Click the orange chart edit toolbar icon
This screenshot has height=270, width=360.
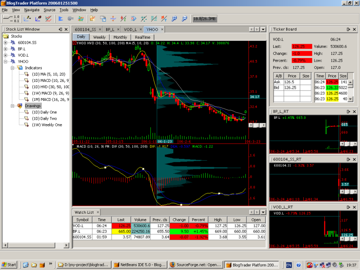(93, 18)
